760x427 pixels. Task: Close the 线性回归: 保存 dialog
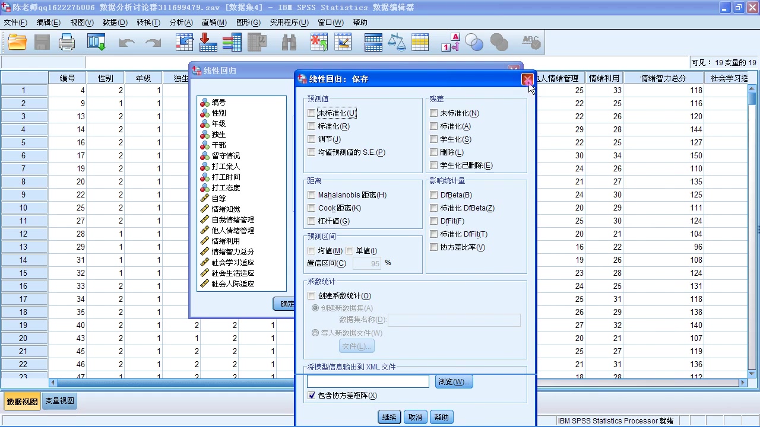[527, 79]
